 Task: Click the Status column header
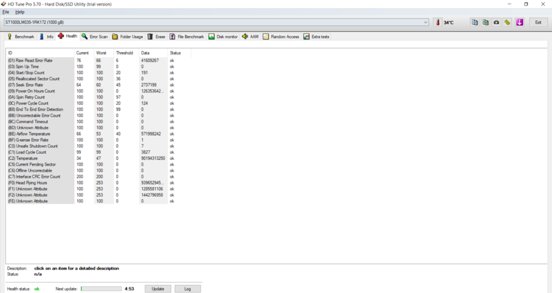(179, 53)
